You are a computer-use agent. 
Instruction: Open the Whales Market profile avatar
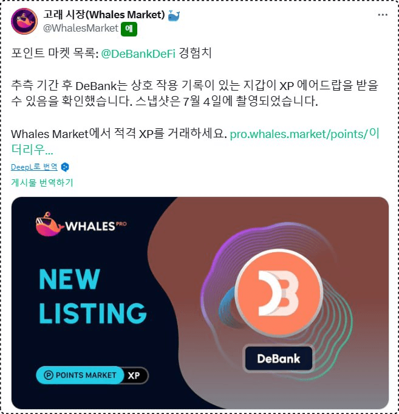pos(24,21)
